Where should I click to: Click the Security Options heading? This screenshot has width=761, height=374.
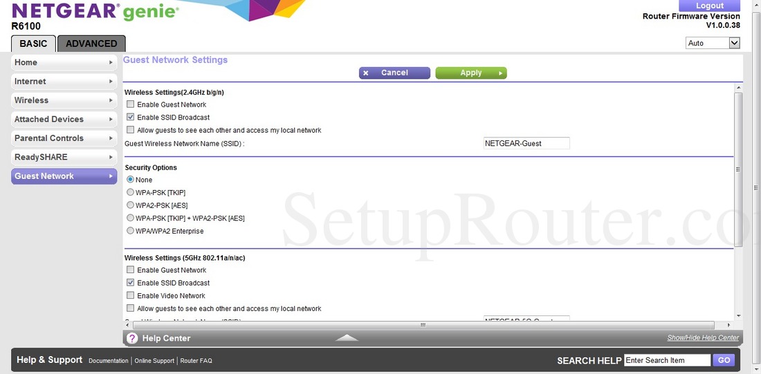point(151,167)
